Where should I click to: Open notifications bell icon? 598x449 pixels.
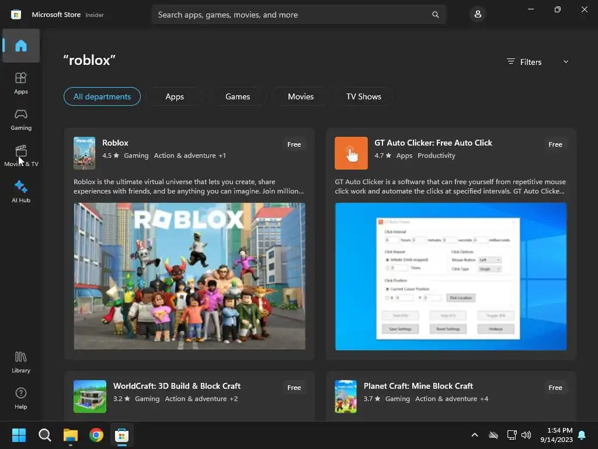tap(582, 435)
